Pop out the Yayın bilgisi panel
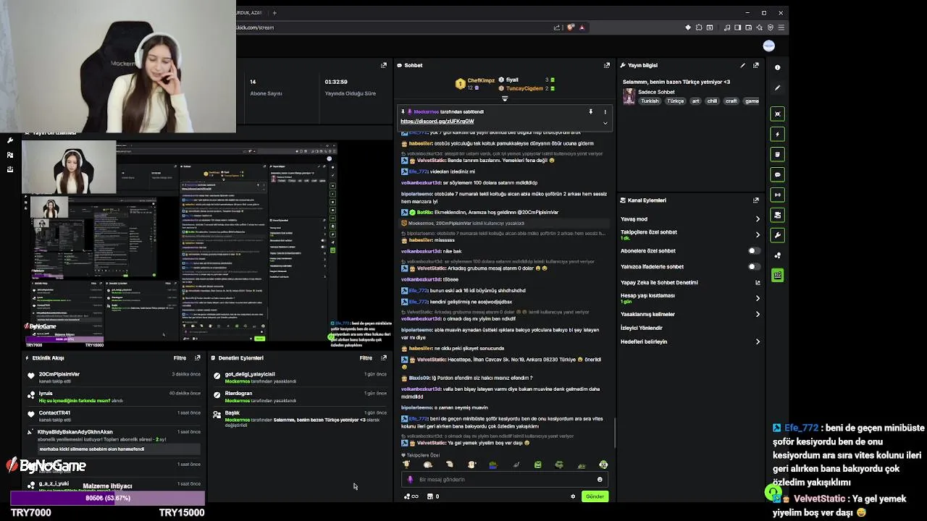Screen dimensions: 927x521 pyautogui.click(x=755, y=65)
